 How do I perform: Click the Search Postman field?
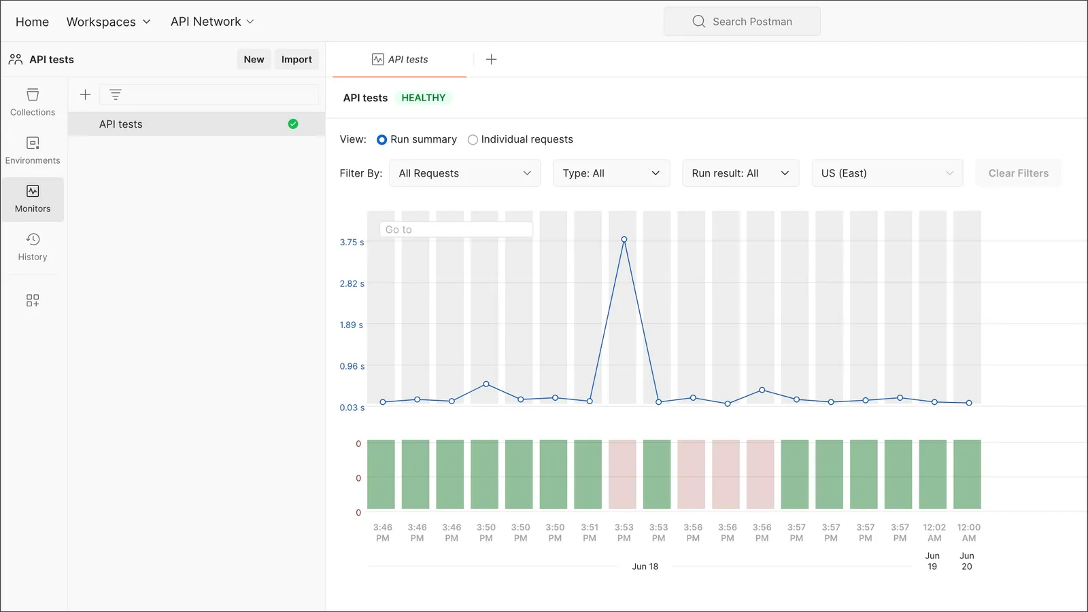click(x=742, y=21)
